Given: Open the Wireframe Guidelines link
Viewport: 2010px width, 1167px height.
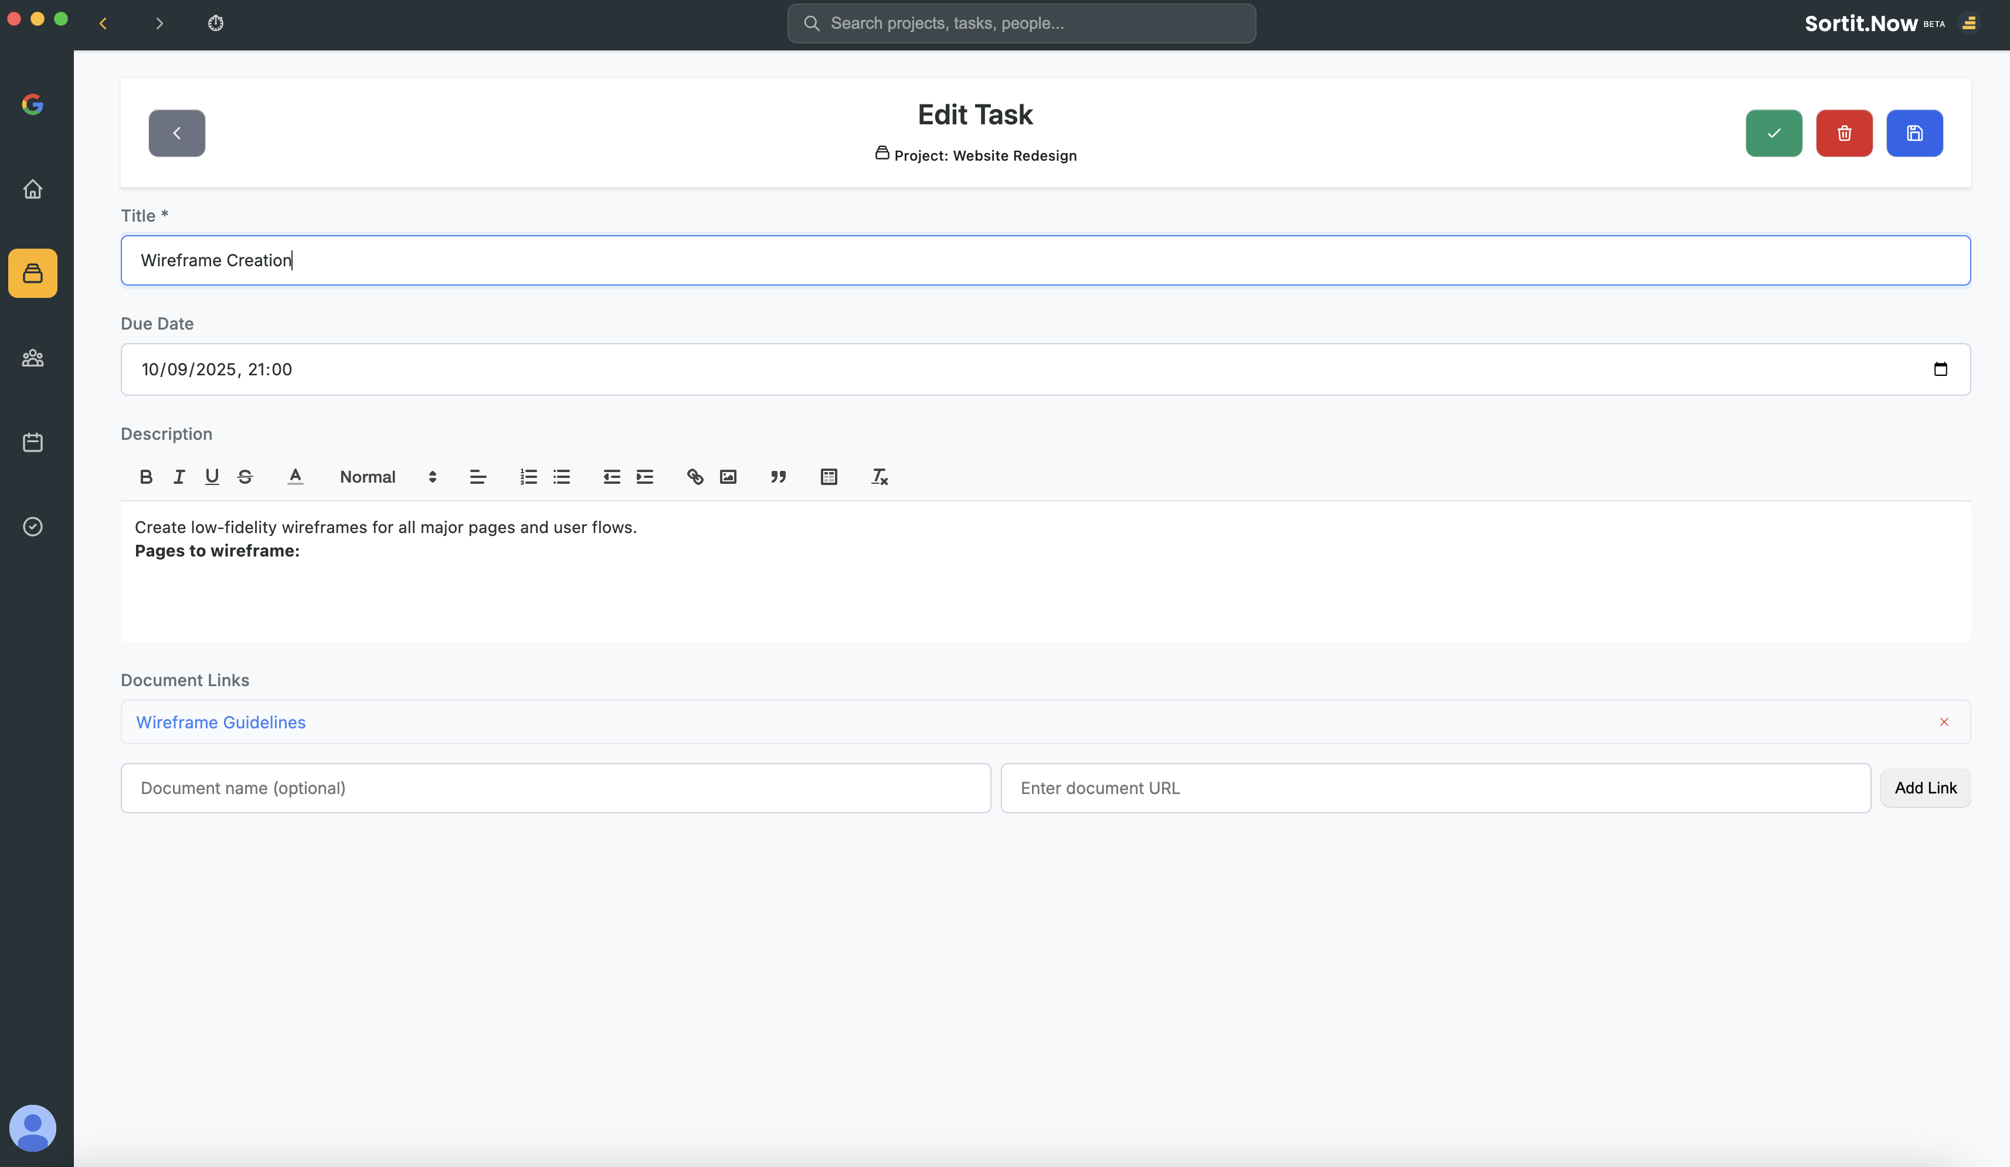Looking at the screenshot, I should pos(221,722).
